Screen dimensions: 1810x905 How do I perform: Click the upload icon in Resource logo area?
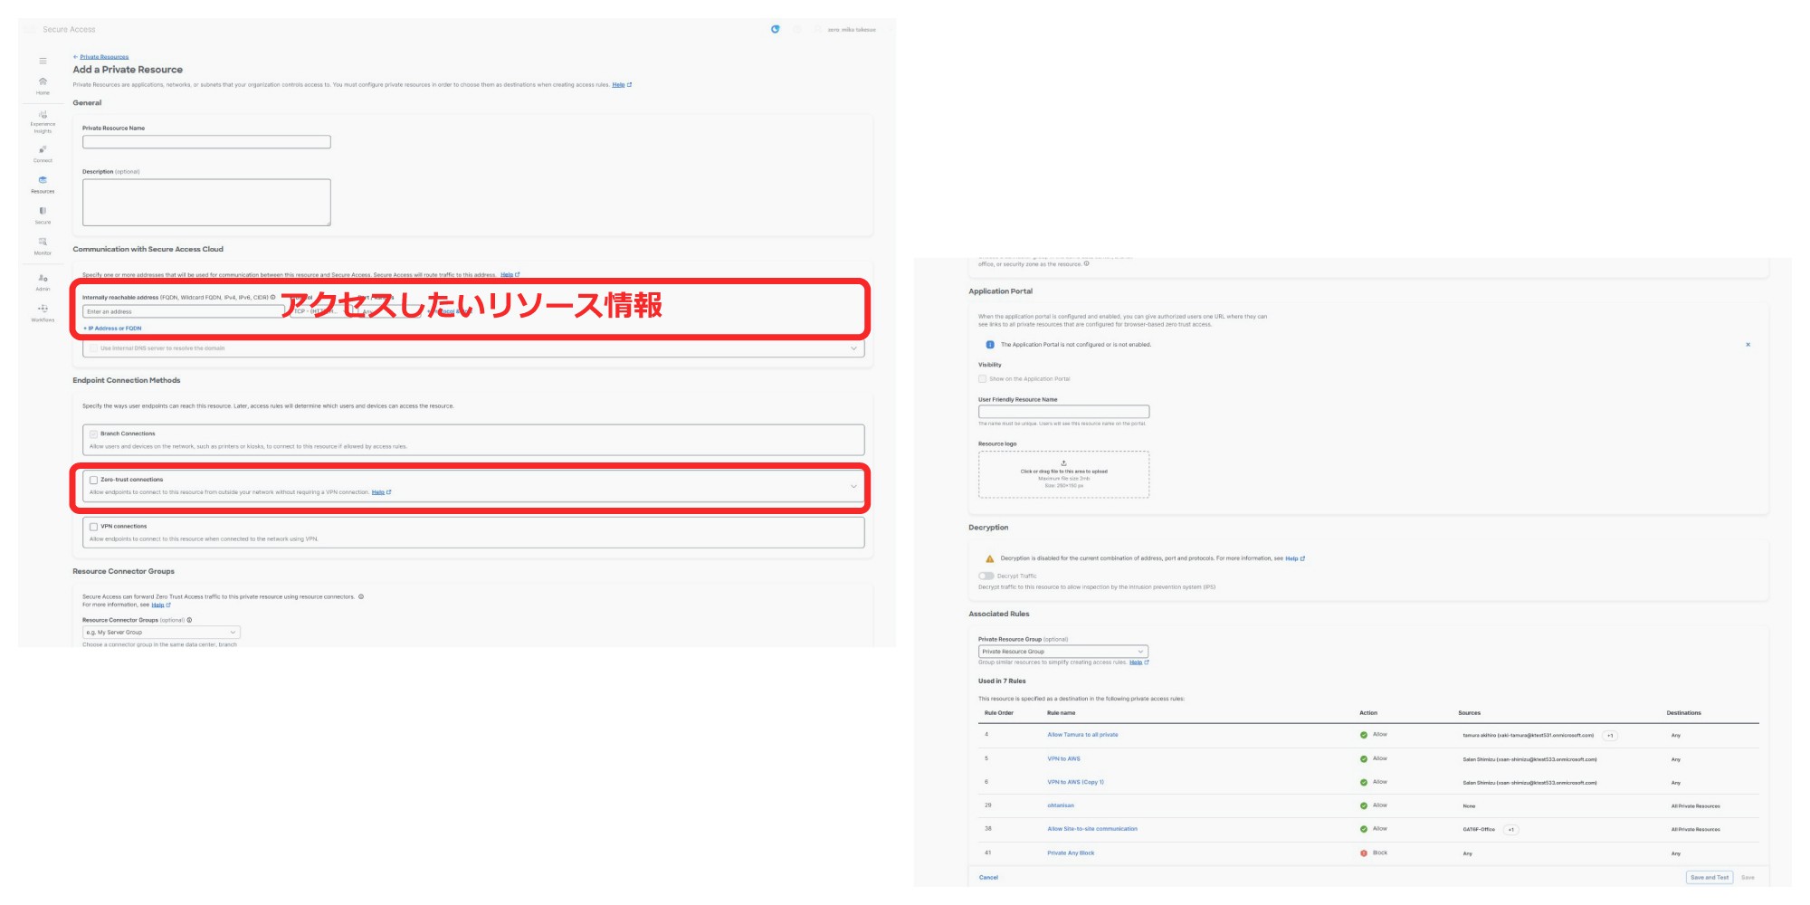(1063, 463)
